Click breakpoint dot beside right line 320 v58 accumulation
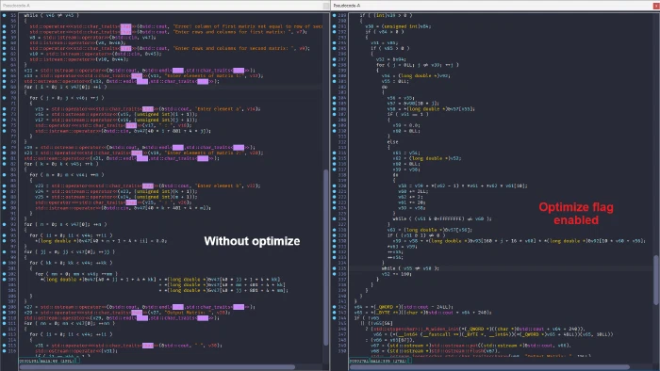This screenshot has width=660, height=371. 334,185
